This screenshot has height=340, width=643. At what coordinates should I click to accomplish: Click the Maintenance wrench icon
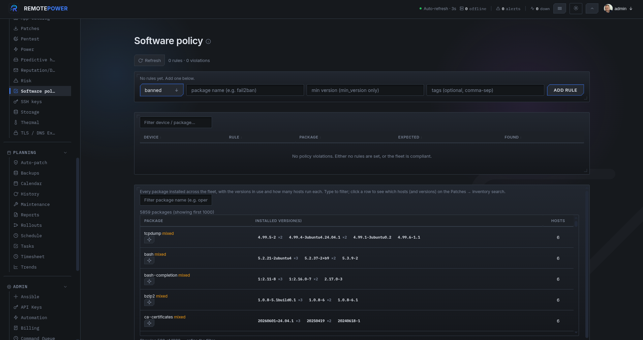[x=16, y=204]
